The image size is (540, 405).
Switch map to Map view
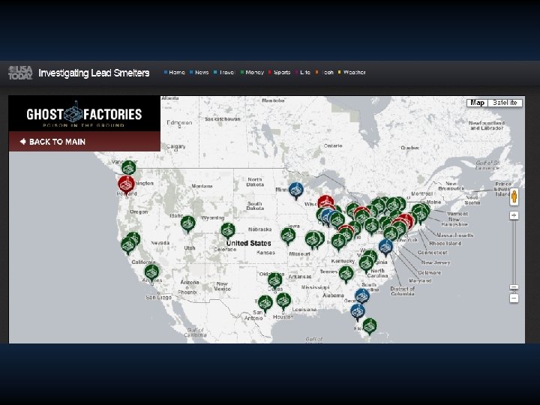coord(477,103)
